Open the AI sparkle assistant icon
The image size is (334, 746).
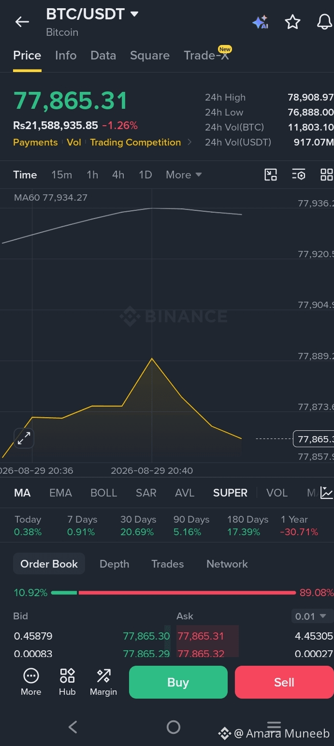click(x=260, y=22)
